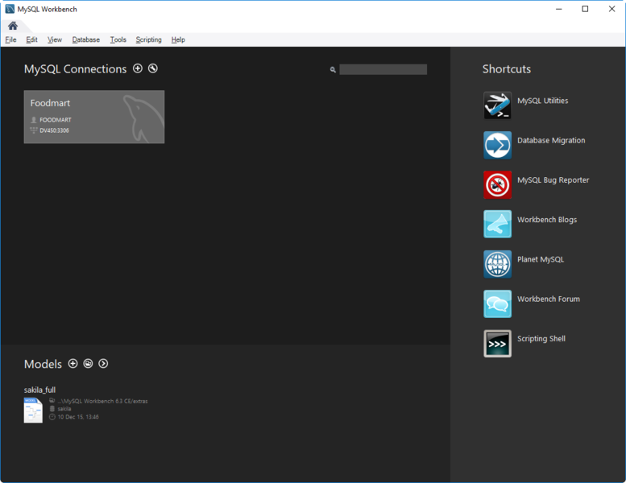Click the DV450:3306 host label

point(54,130)
